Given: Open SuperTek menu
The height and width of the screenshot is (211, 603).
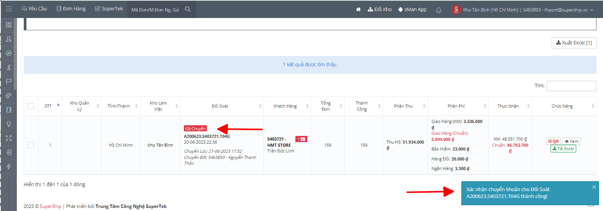Looking at the screenshot, I should pos(109,8).
